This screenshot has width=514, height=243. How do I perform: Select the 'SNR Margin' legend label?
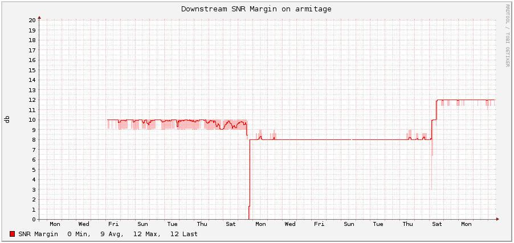38,234
